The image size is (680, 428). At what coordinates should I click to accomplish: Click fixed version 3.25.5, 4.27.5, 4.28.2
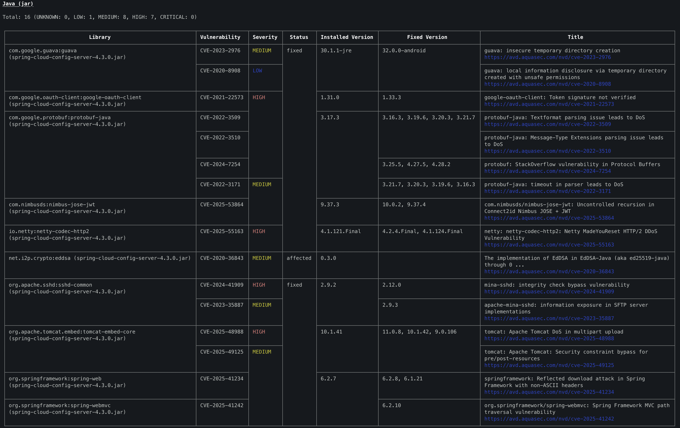(x=416, y=164)
